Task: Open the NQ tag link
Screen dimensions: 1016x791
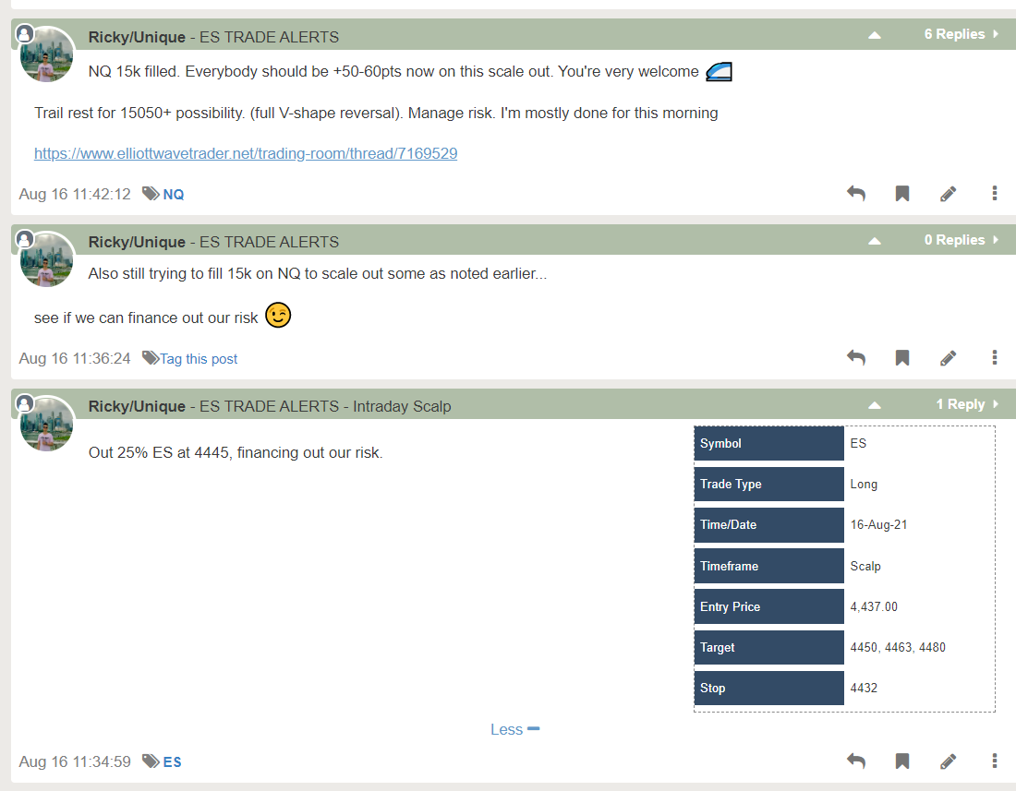Action: (173, 194)
